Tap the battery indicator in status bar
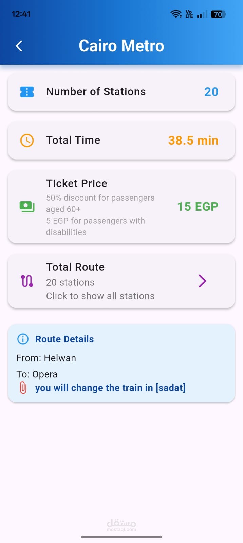This screenshot has height=543, width=243. coord(218,14)
